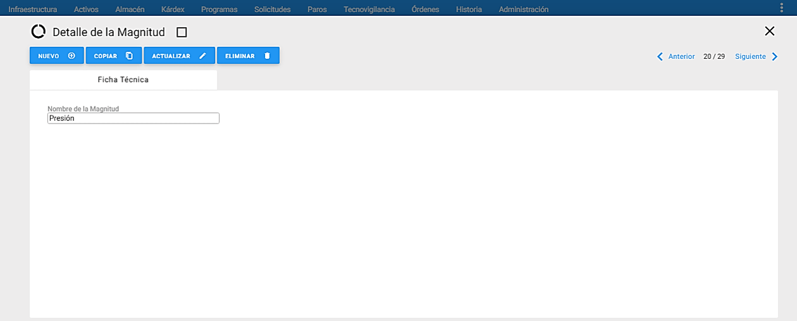Open the Programas menu
Image resolution: width=797 pixels, height=321 pixels.
[x=219, y=9]
